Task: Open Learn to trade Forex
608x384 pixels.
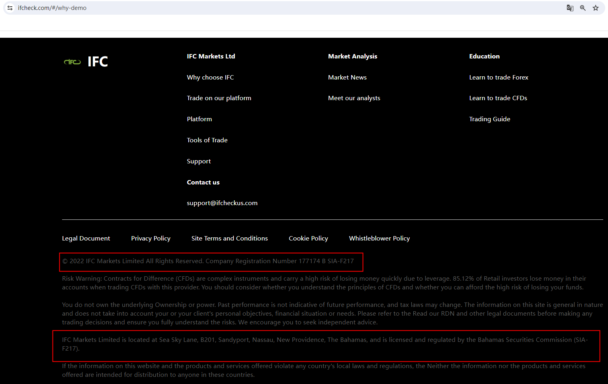Action: click(499, 77)
